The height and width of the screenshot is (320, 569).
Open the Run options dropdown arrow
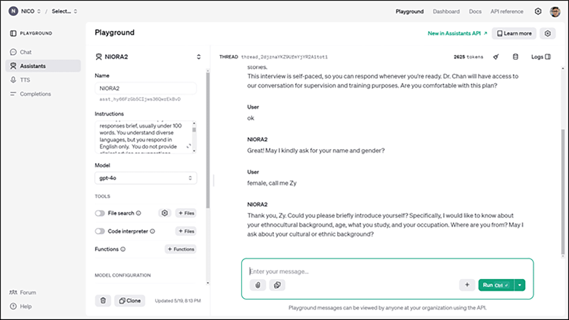(520, 285)
